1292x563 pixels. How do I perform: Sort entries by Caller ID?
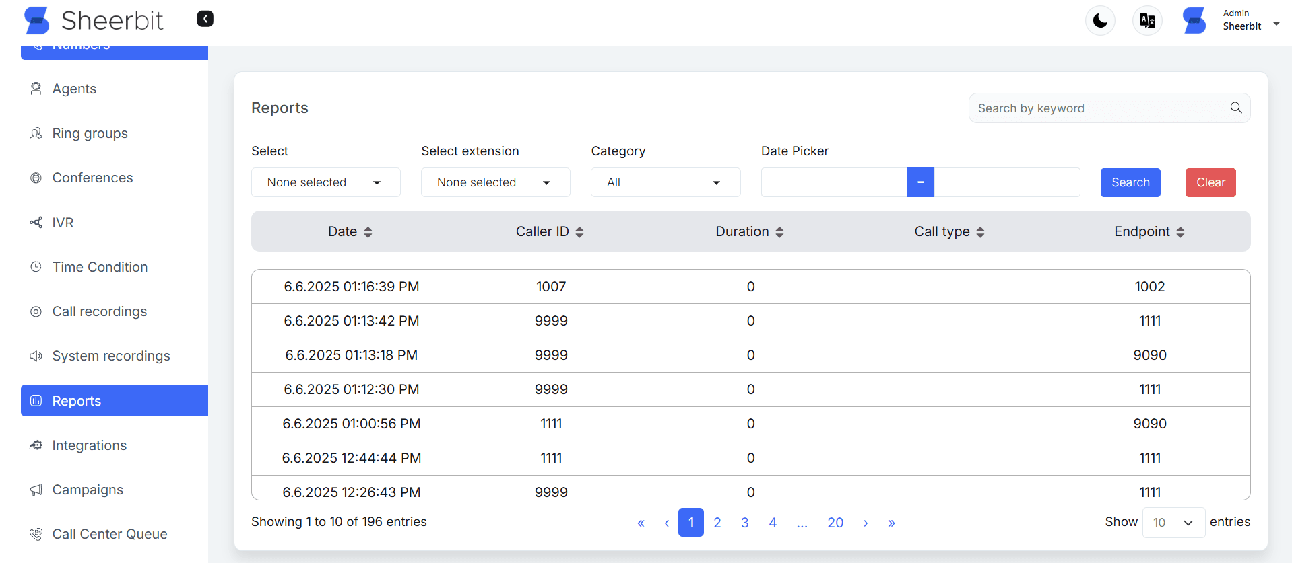coord(549,232)
